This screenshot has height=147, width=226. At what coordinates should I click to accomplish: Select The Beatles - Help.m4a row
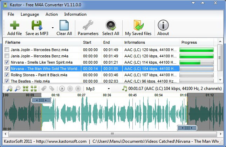108,81
